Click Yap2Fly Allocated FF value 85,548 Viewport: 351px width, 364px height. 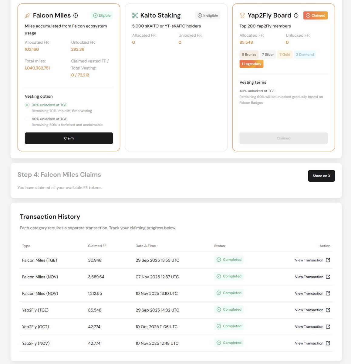[x=246, y=42]
